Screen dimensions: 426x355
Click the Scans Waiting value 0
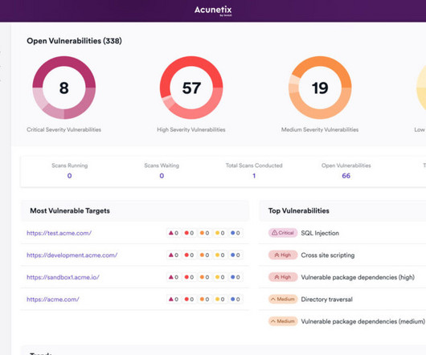coord(162,176)
